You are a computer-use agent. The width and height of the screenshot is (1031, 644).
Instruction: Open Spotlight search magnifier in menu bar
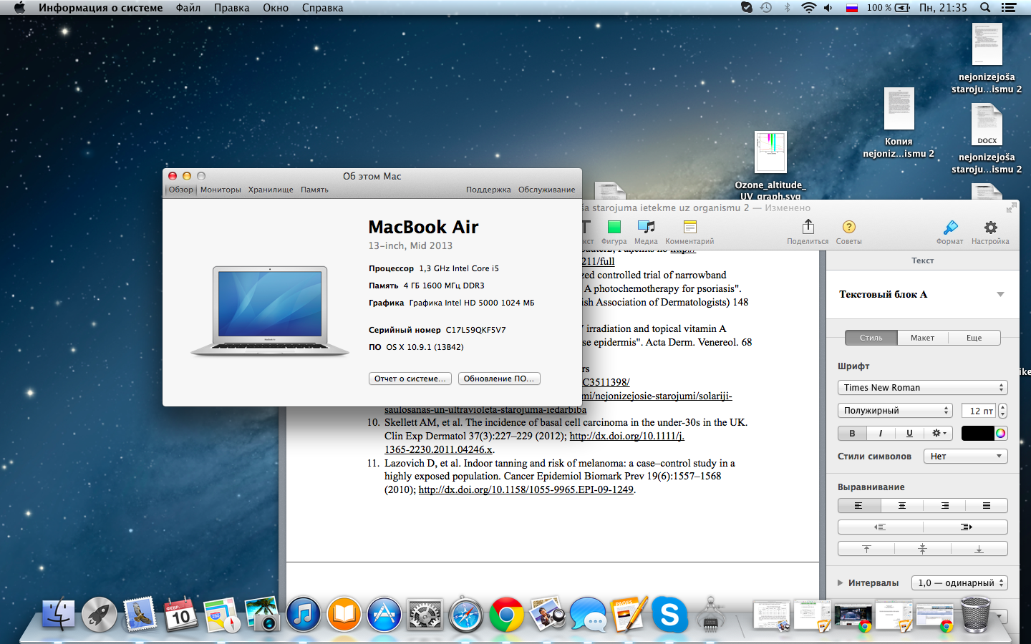point(985,7)
